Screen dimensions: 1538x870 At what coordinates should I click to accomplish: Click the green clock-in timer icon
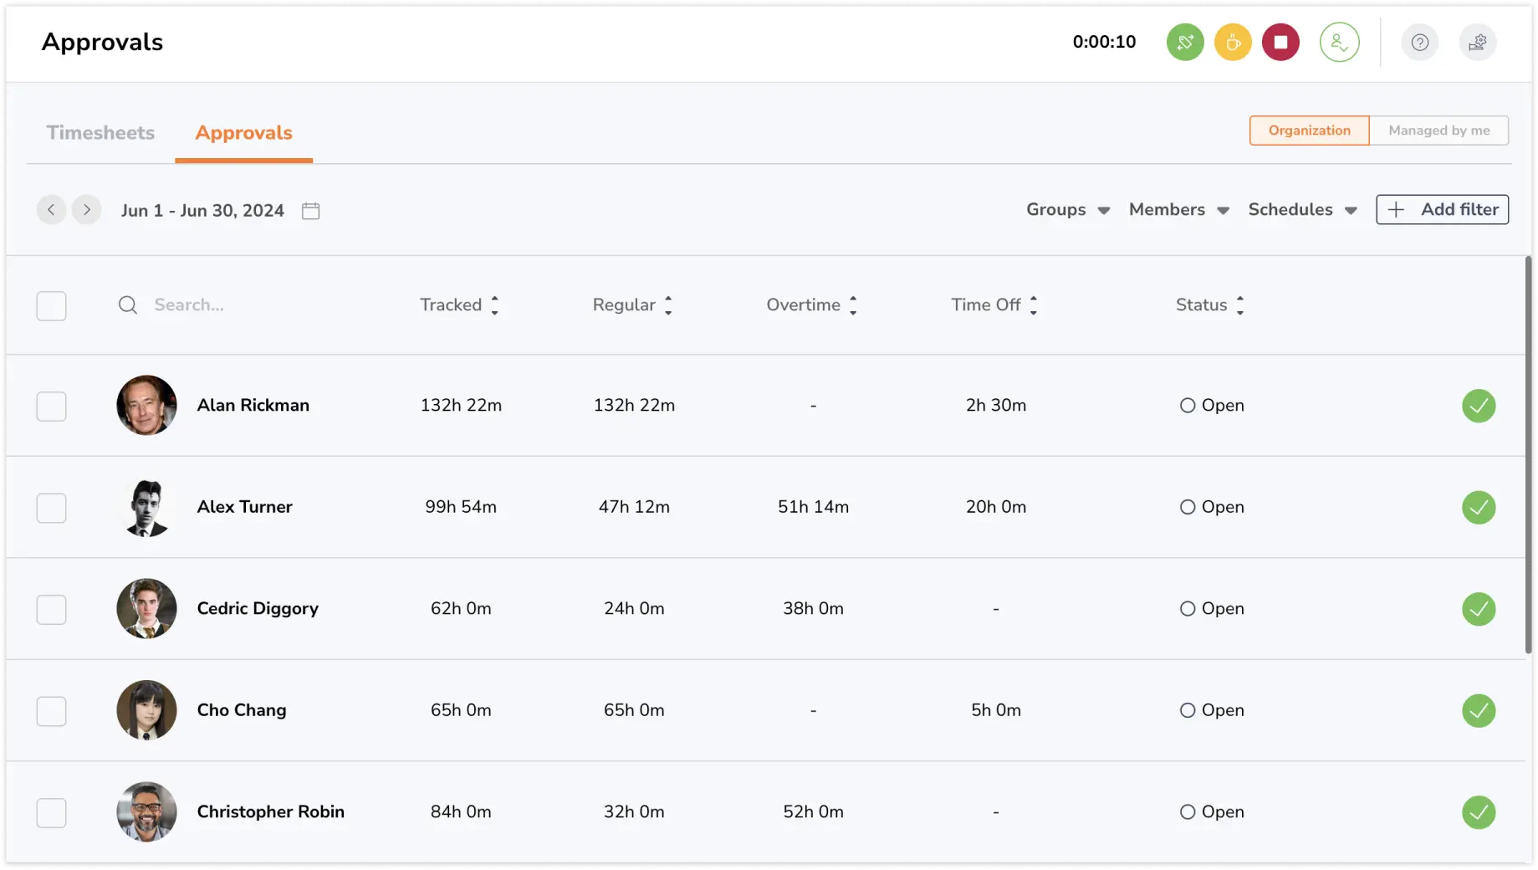[1184, 42]
